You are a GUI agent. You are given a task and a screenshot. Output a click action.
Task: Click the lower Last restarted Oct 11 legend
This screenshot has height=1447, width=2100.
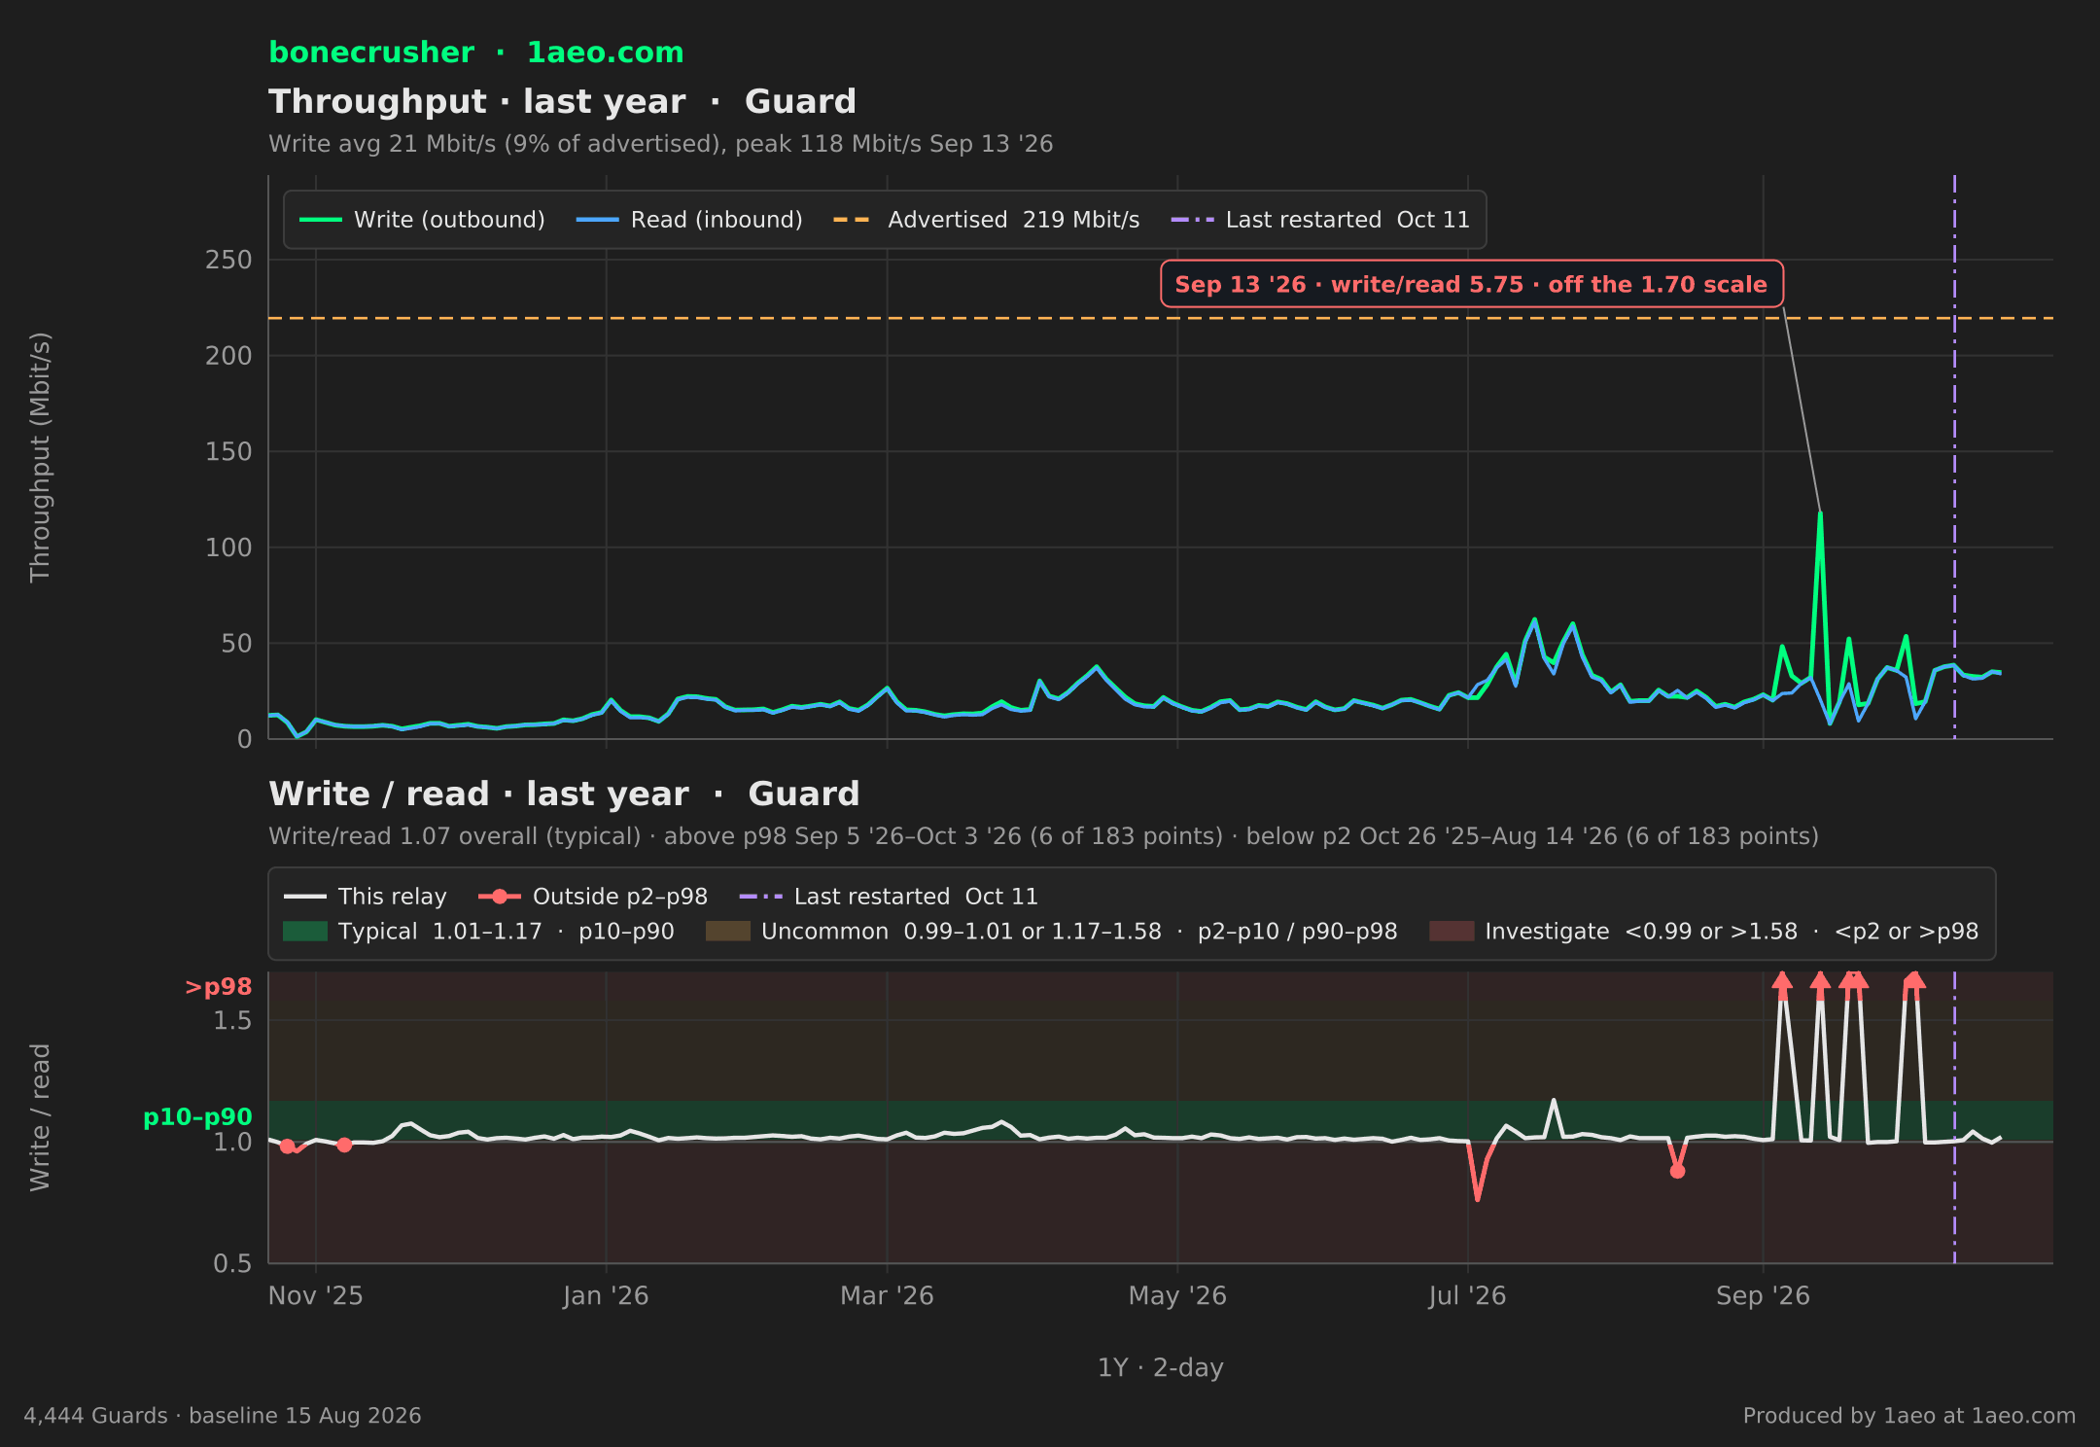[889, 897]
